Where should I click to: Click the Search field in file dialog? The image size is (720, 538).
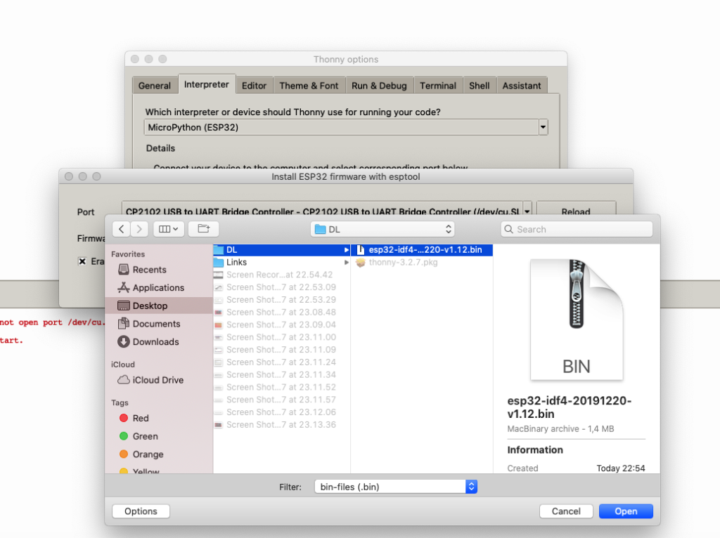click(x=577, y=230)
